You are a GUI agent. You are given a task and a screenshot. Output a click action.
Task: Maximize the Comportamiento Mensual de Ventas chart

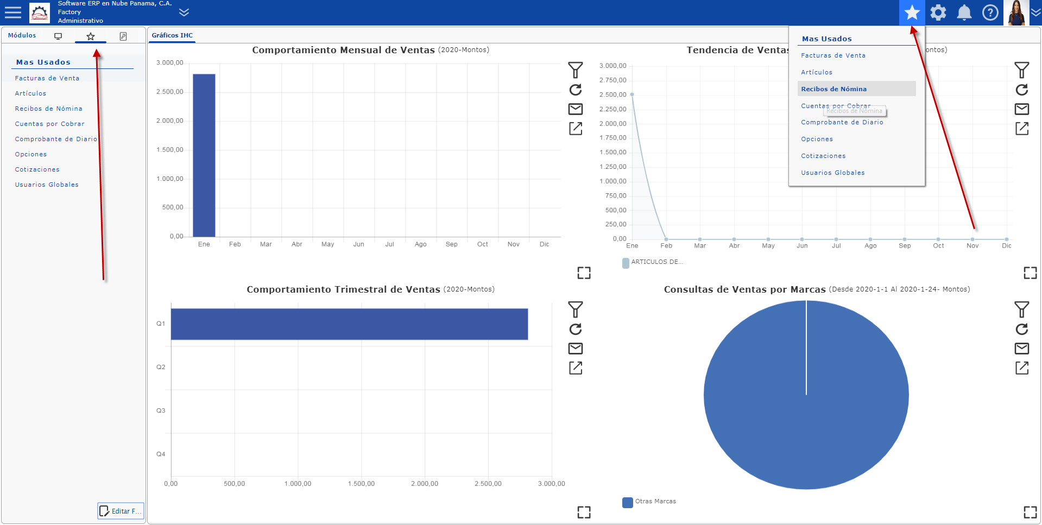pos(584,273)
